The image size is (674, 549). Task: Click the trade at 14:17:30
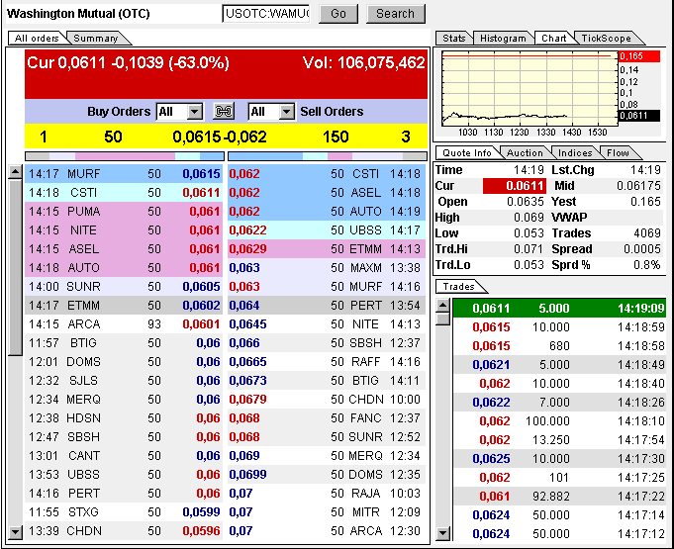pos(559,459)
